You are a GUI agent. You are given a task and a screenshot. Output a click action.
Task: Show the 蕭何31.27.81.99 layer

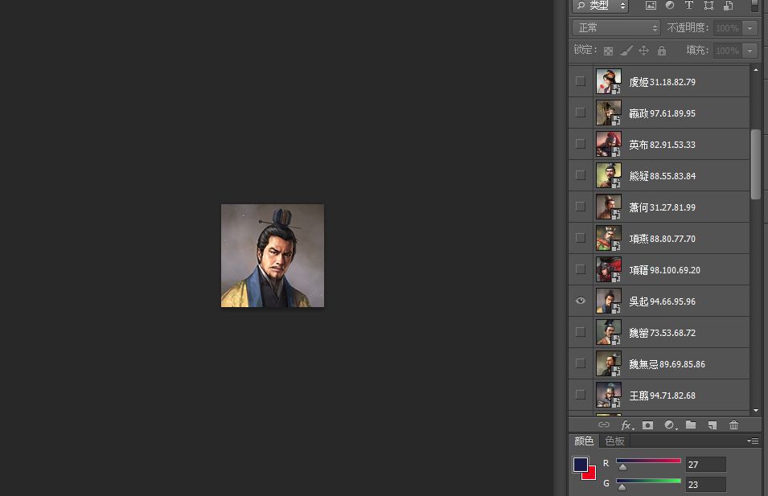pyautogui.click(x=581, y=207)
